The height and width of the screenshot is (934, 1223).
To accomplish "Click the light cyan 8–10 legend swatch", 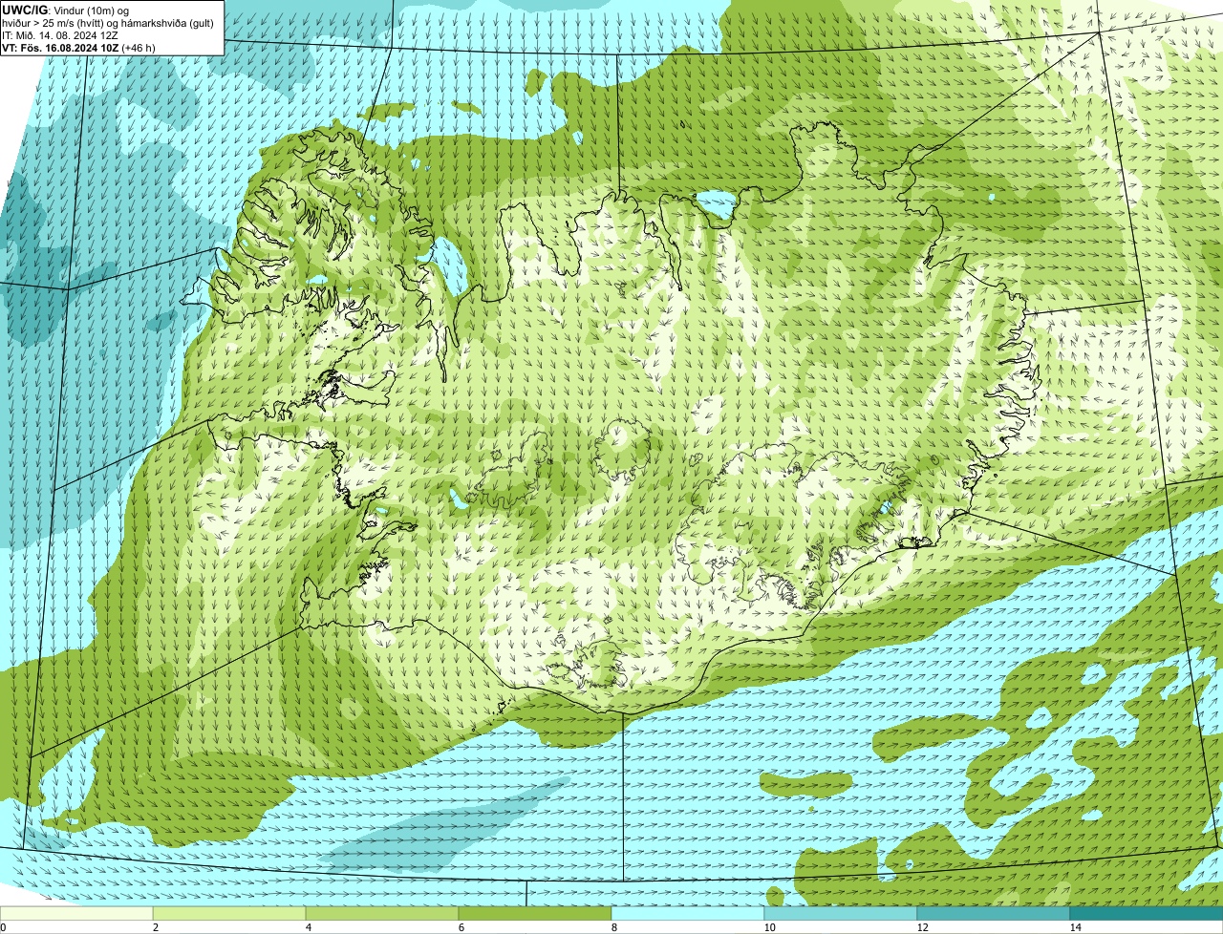I will click(688, 913).
